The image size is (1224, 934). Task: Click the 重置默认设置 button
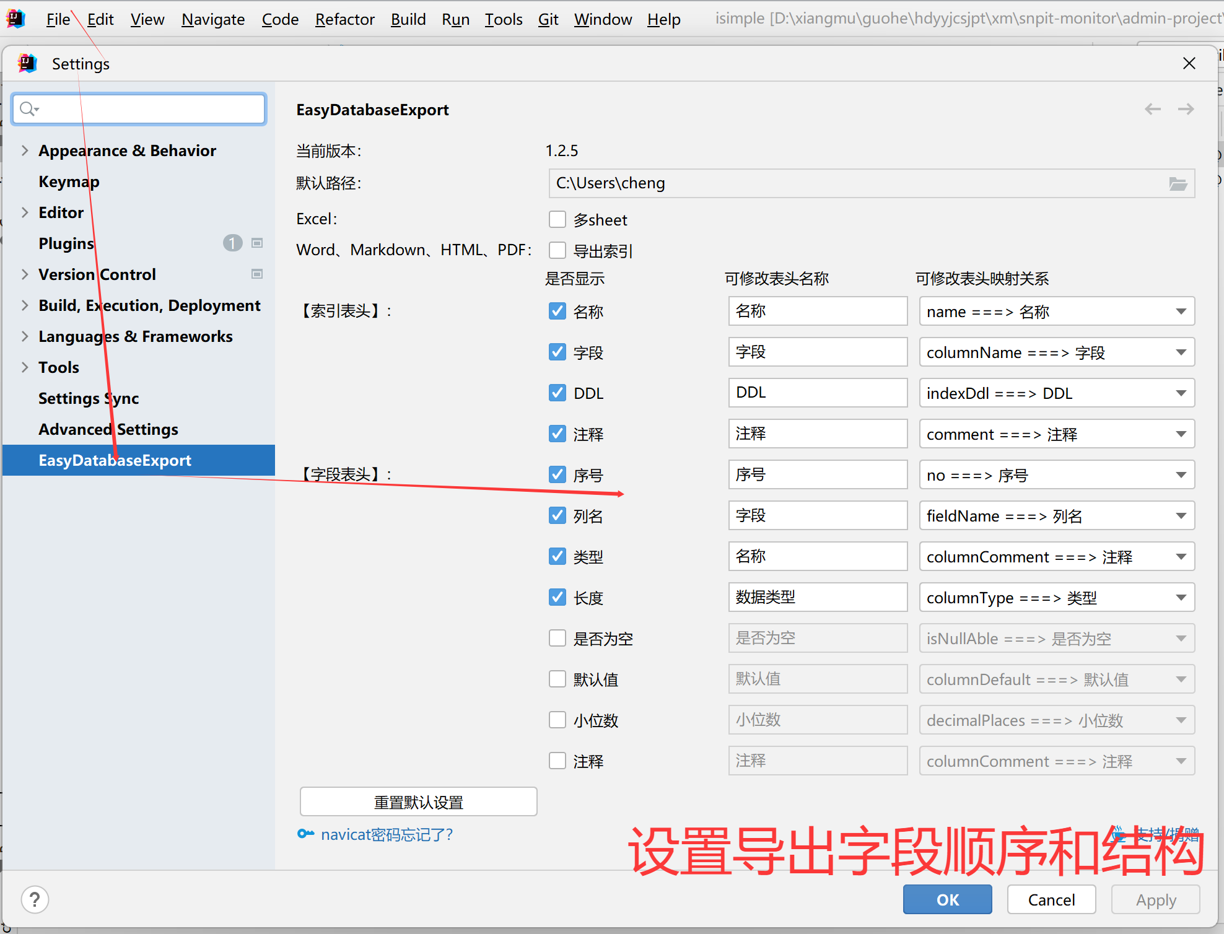click(418, 802)
